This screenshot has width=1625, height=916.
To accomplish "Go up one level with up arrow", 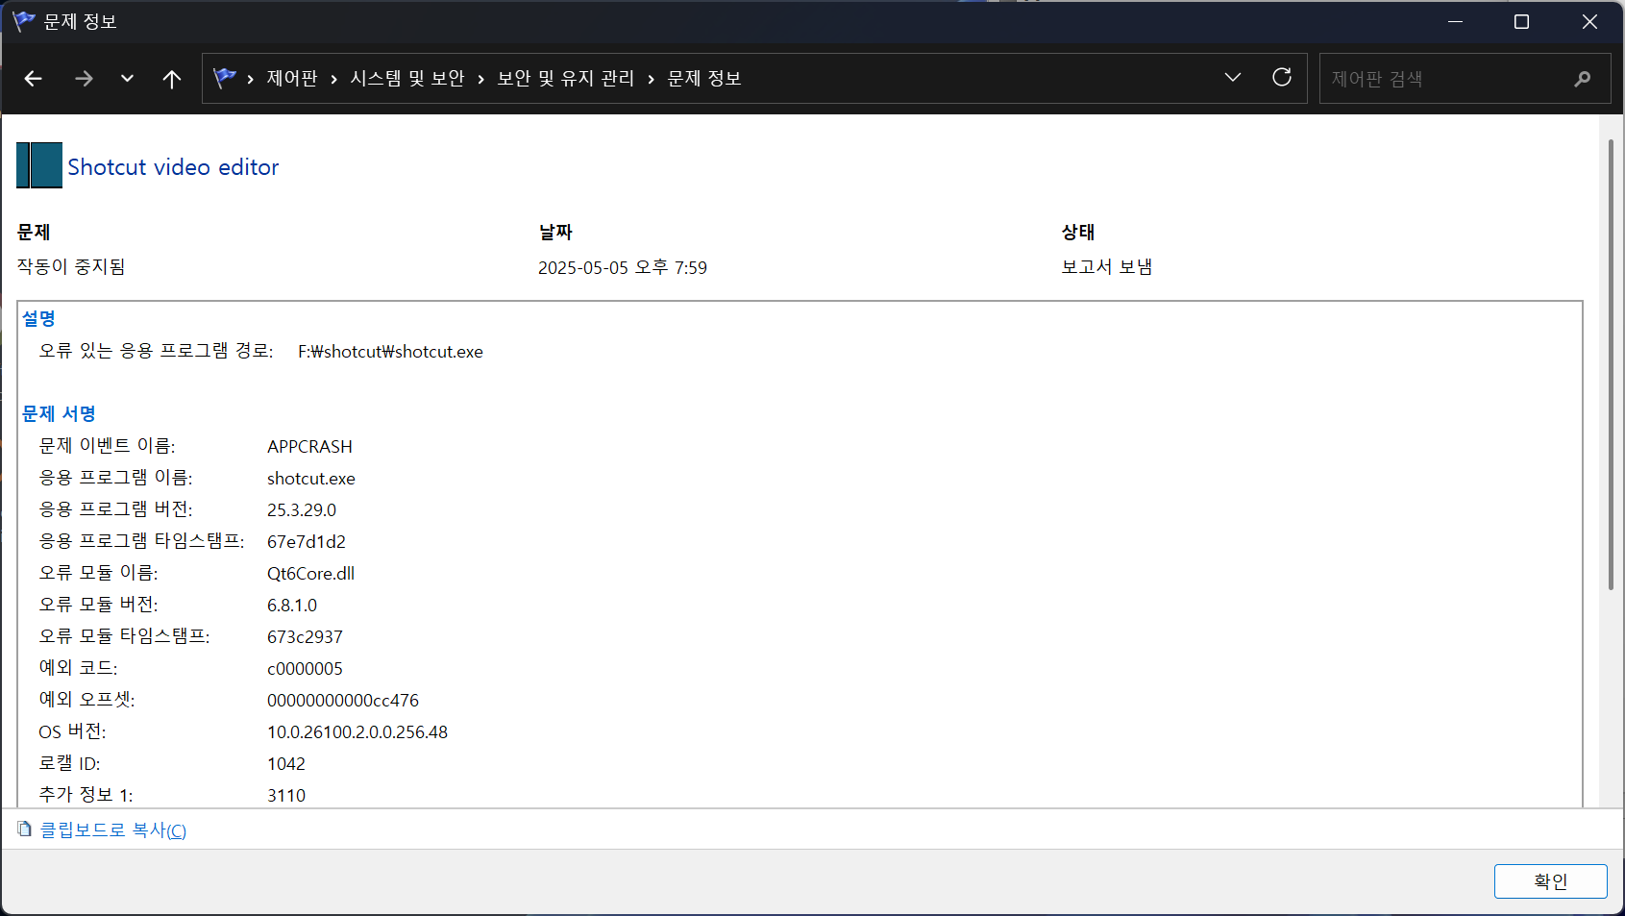I will point(172,79).
